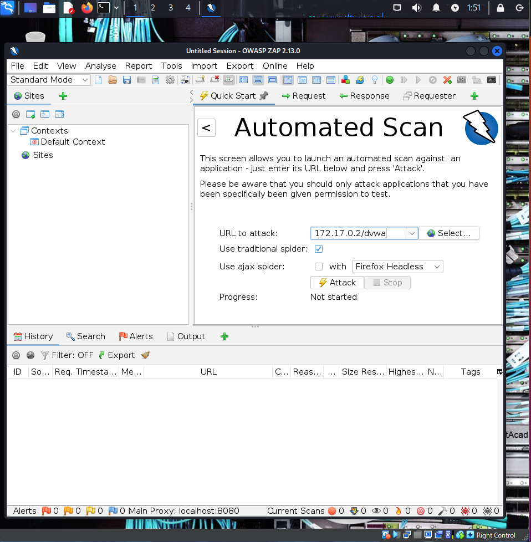Switch to workspace 3 in the taskbar
Screen dimensions: 531x542
170,8
